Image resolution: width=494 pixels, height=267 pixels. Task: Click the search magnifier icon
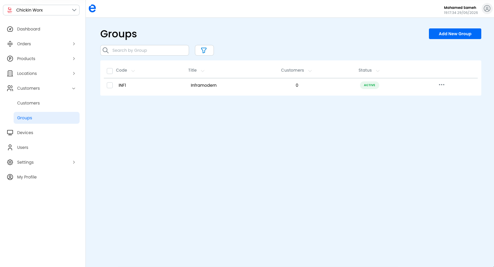click(106, 50)
